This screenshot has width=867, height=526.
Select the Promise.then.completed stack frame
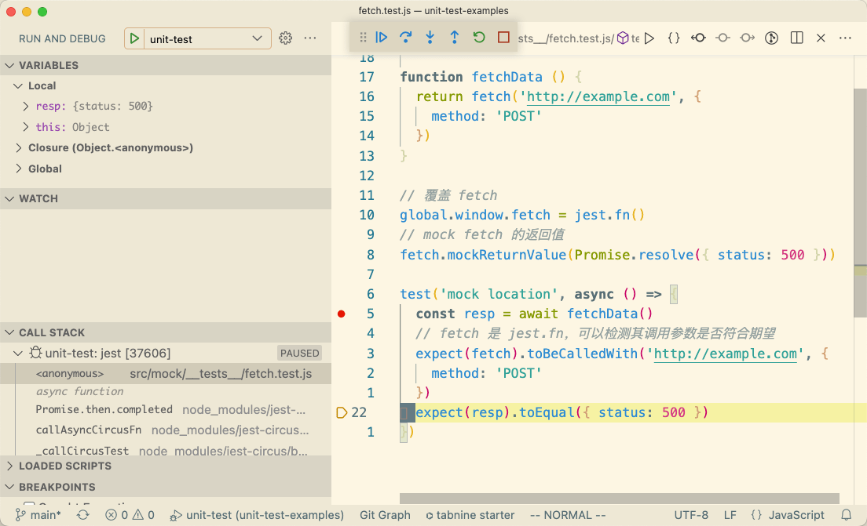coord(166,409)
